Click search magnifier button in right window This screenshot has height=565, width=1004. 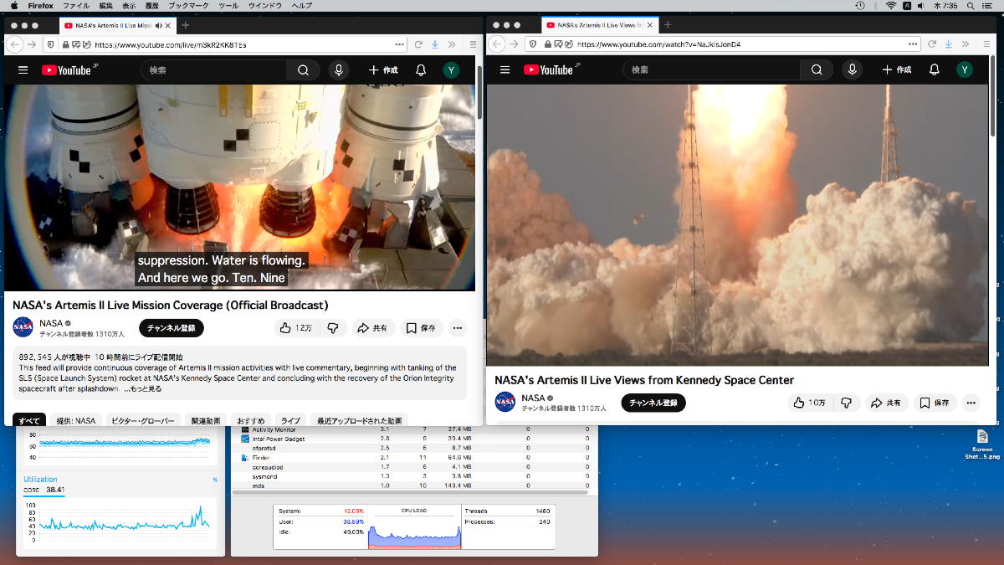click(x=817, y=70)
